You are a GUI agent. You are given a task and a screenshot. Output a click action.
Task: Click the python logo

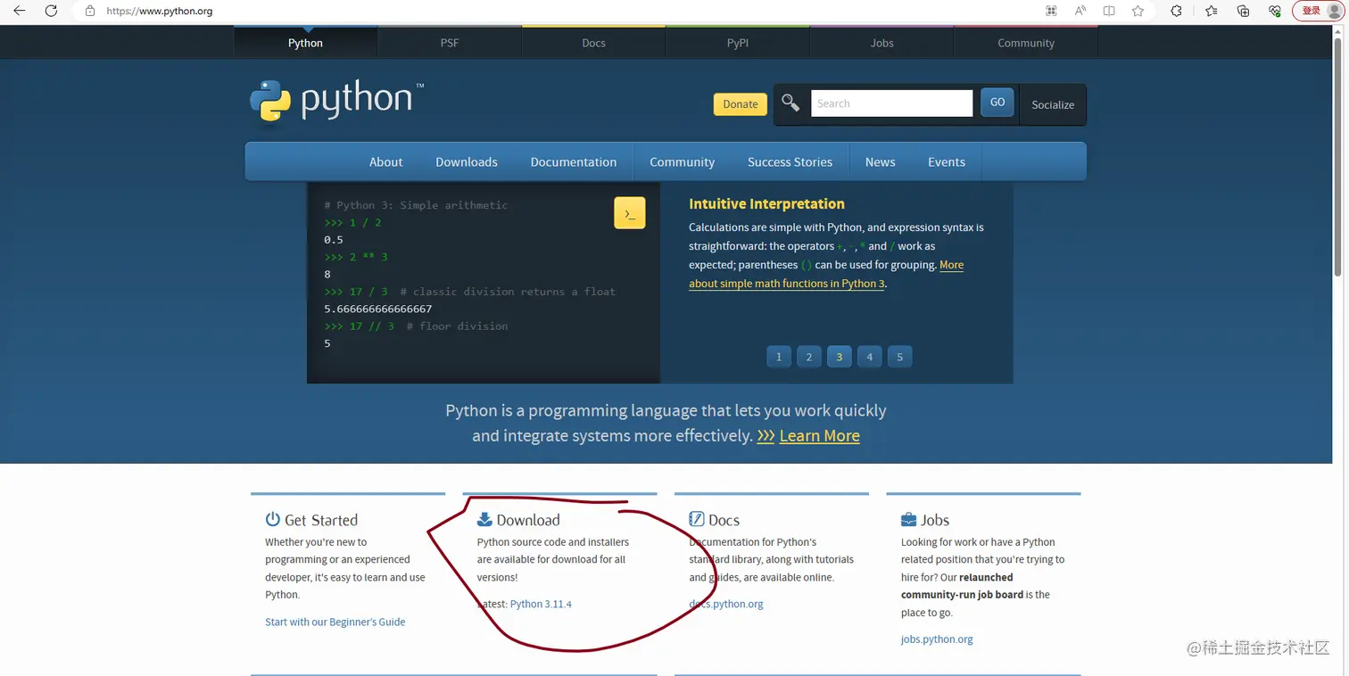(336, 101)
